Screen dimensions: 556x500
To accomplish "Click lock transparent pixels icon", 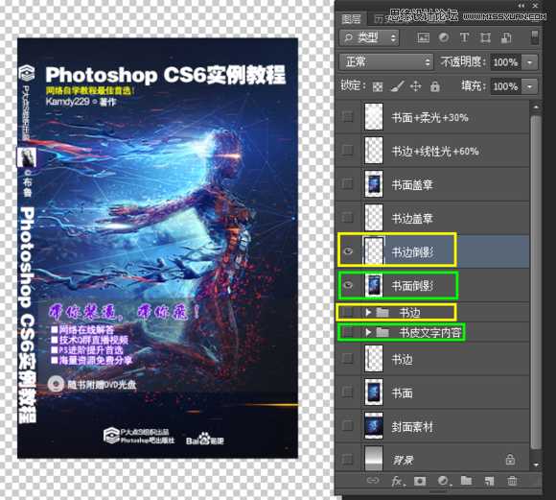I will click(378, 86).
